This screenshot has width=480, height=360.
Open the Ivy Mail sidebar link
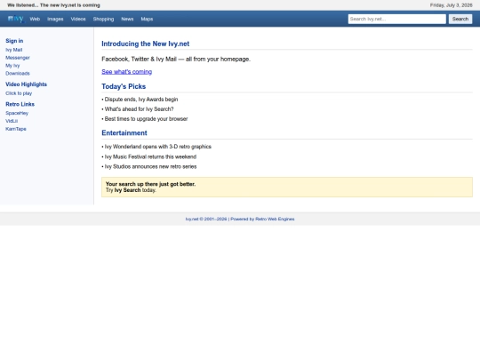pos(13,50)
